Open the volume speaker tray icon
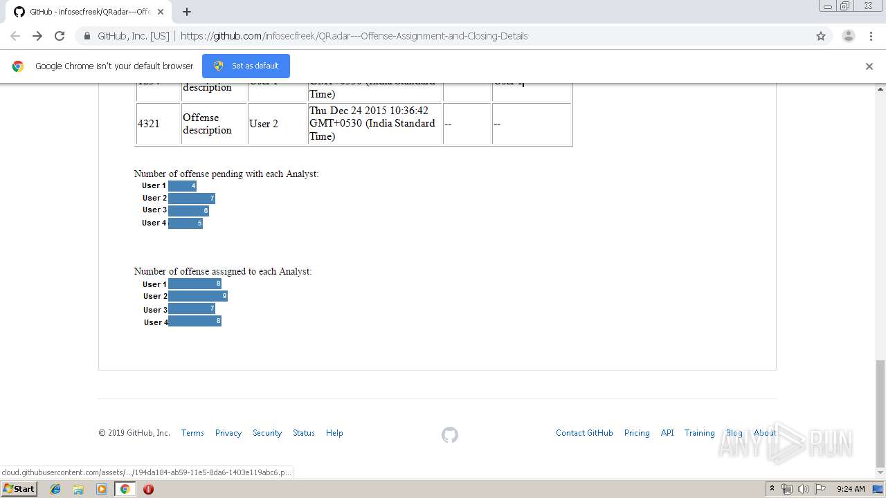The image size is (886, 498). point(803,489)
